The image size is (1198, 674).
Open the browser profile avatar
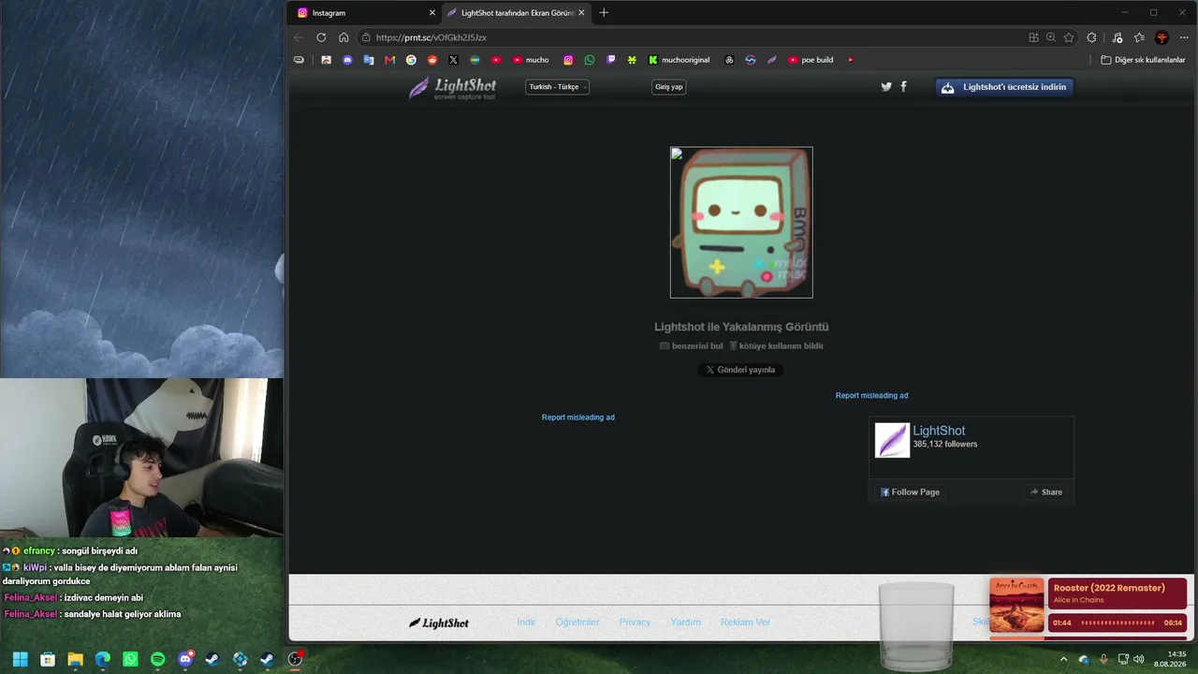(x=1161, y=37)
